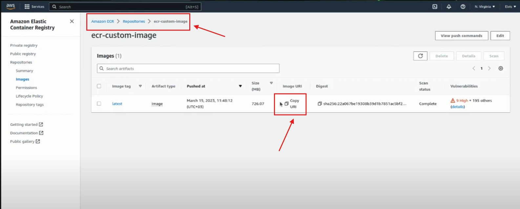Sort by Pushed at column arrow
The width and height of the screenshot is (520, 209).
coord(240,86)
